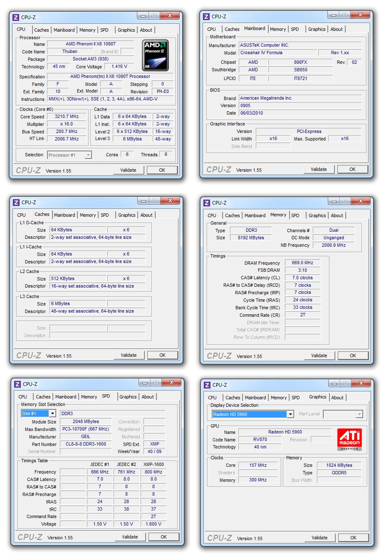The height and width of the screenshot is (556, 386).
Task: Open Memory tab in the Caches window
Action: click(x=88, y=215)
